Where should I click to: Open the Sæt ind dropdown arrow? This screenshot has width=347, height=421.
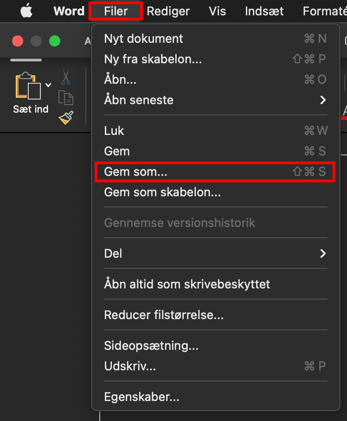point(48,85)
